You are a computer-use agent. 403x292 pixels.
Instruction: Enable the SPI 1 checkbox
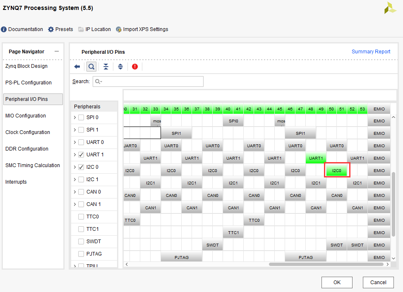coord(81,130)
